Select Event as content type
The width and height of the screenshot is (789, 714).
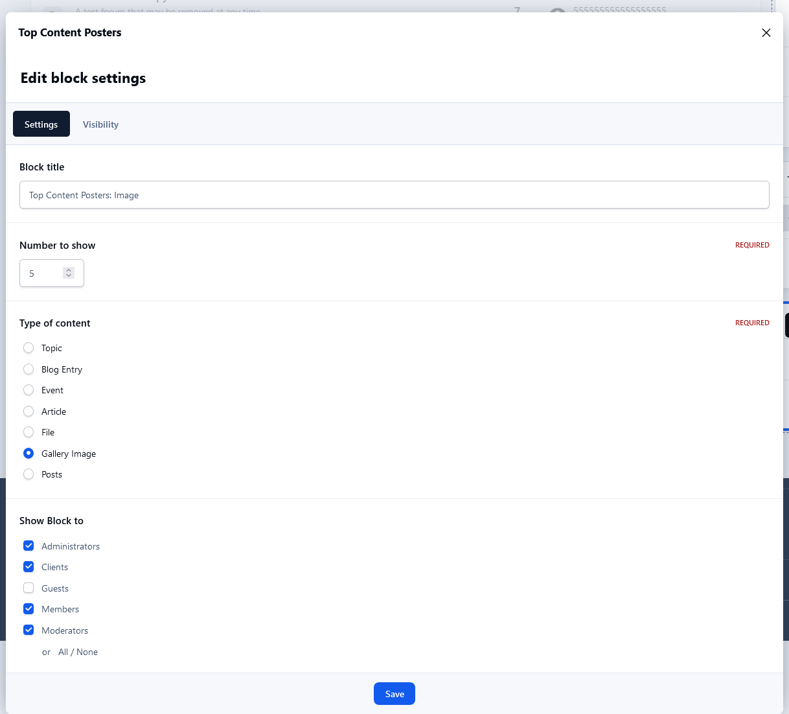(29, 390)
